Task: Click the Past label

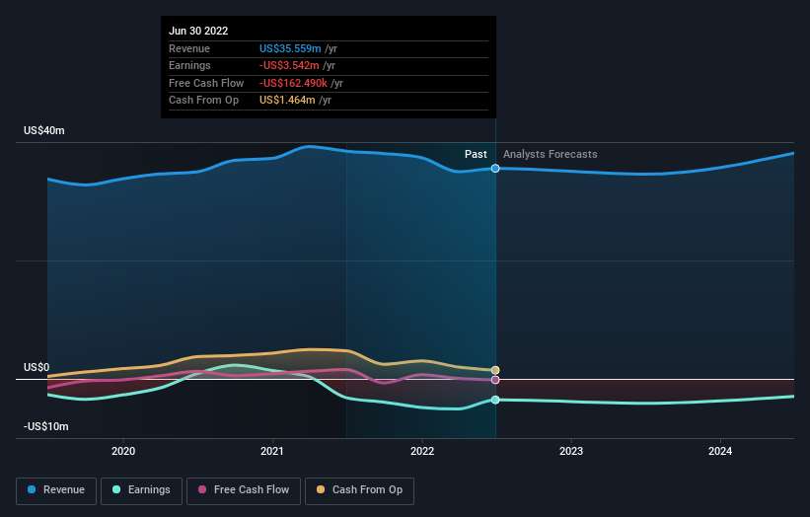Action: point(476,155)
